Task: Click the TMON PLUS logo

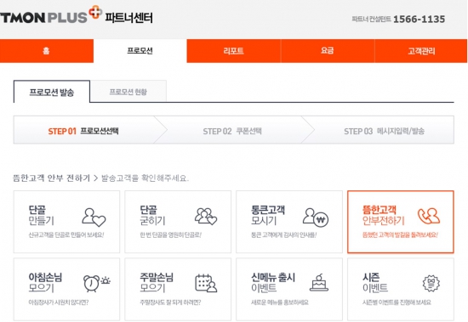Action: click(x=51, y=15)
